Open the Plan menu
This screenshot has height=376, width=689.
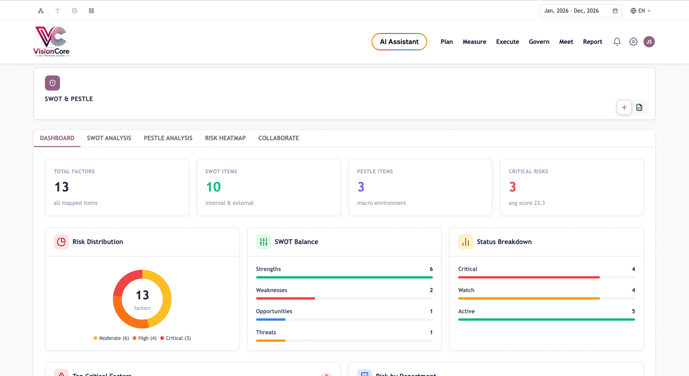click(x=447, y=42)
